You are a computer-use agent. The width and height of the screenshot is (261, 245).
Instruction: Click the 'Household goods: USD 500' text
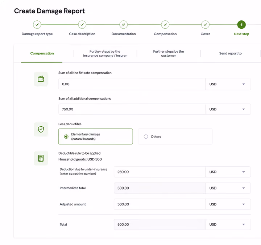pyautogui.click(x=80, y=159)
